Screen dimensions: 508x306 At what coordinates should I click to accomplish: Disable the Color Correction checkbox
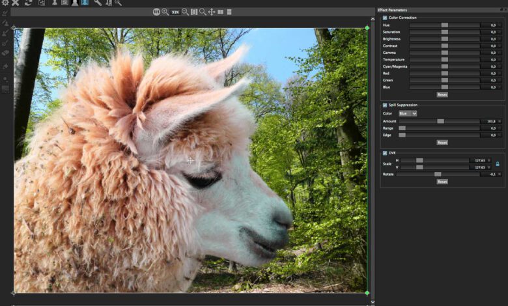pyautogui.click(x=385, y=18)
